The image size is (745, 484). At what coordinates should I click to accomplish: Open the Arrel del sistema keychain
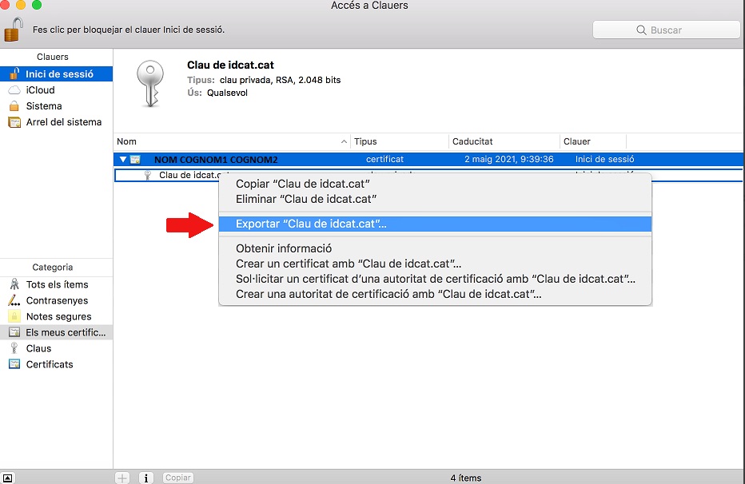63,122
